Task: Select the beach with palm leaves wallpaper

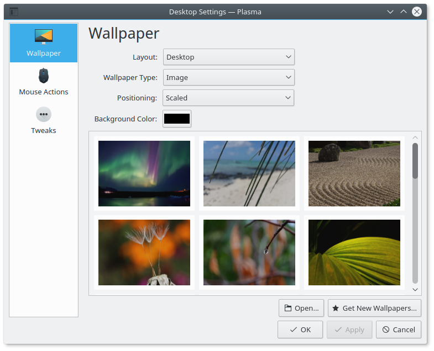Action: click(249, 173)
